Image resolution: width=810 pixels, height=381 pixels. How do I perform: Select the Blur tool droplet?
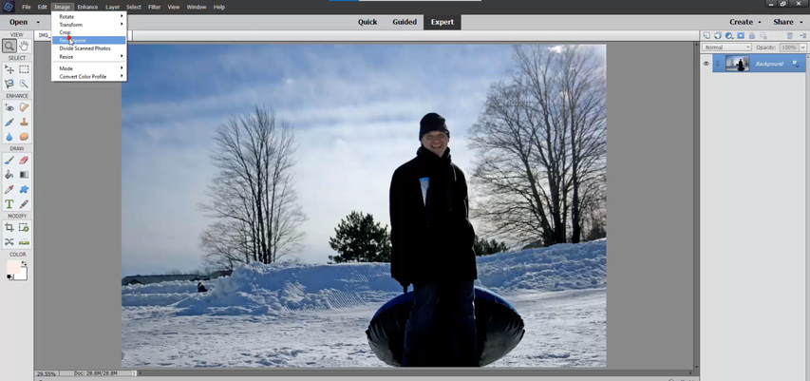pyautogui.click(x=9, y=137)
